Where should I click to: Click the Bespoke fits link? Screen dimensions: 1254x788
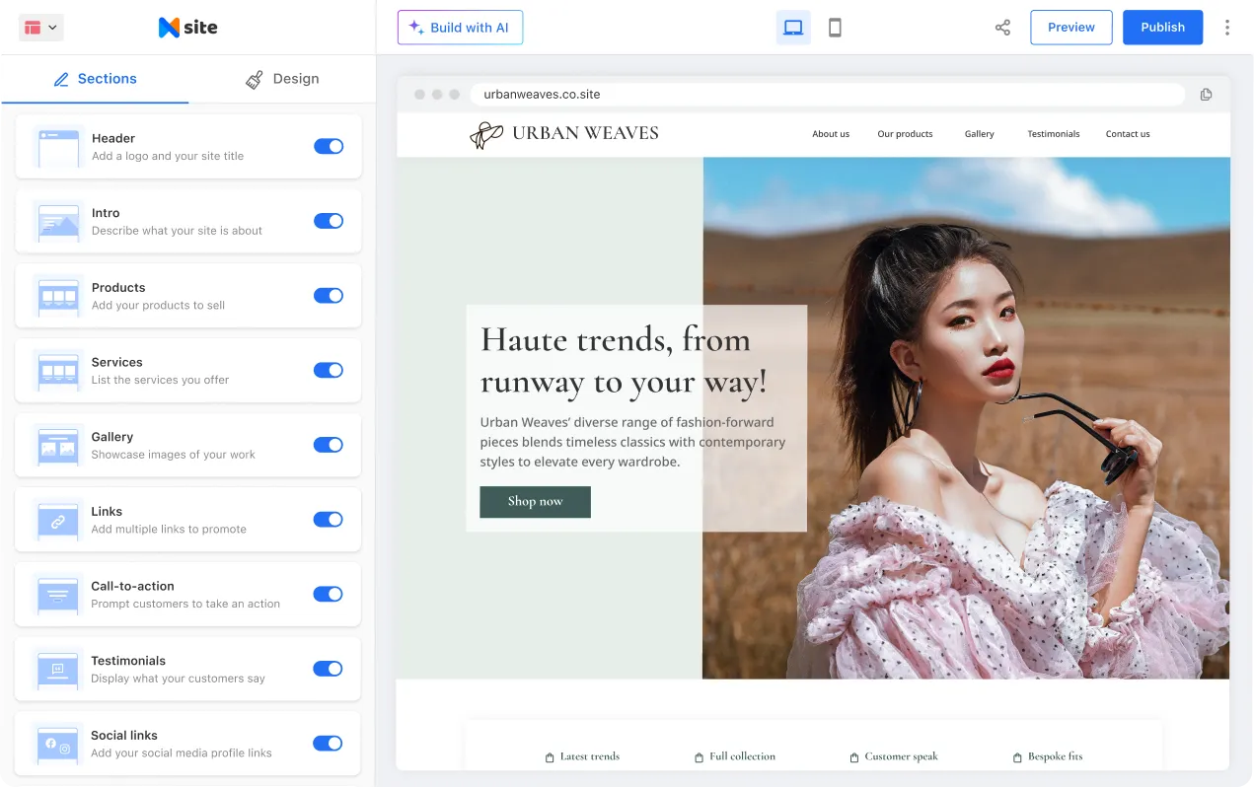[x=1055, y=756]
